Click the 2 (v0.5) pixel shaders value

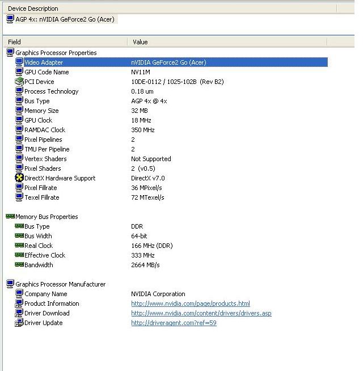(143, 168)
